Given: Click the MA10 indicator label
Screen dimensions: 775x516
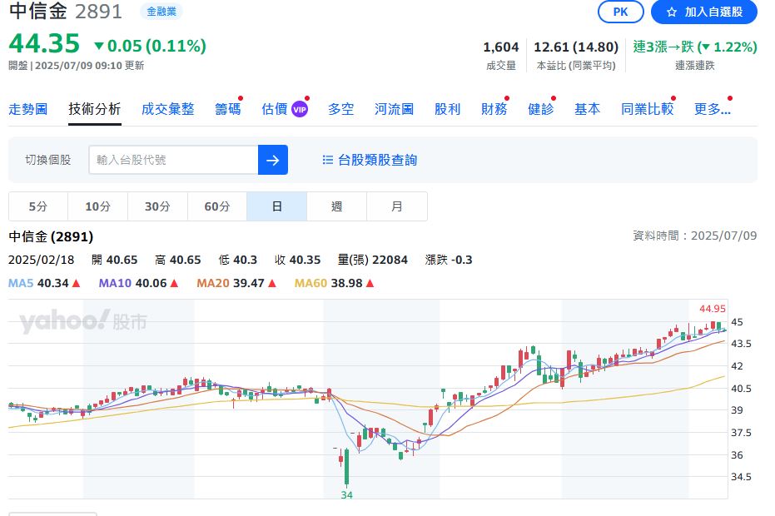Looking at the screenshot, I should coord(115,283).
